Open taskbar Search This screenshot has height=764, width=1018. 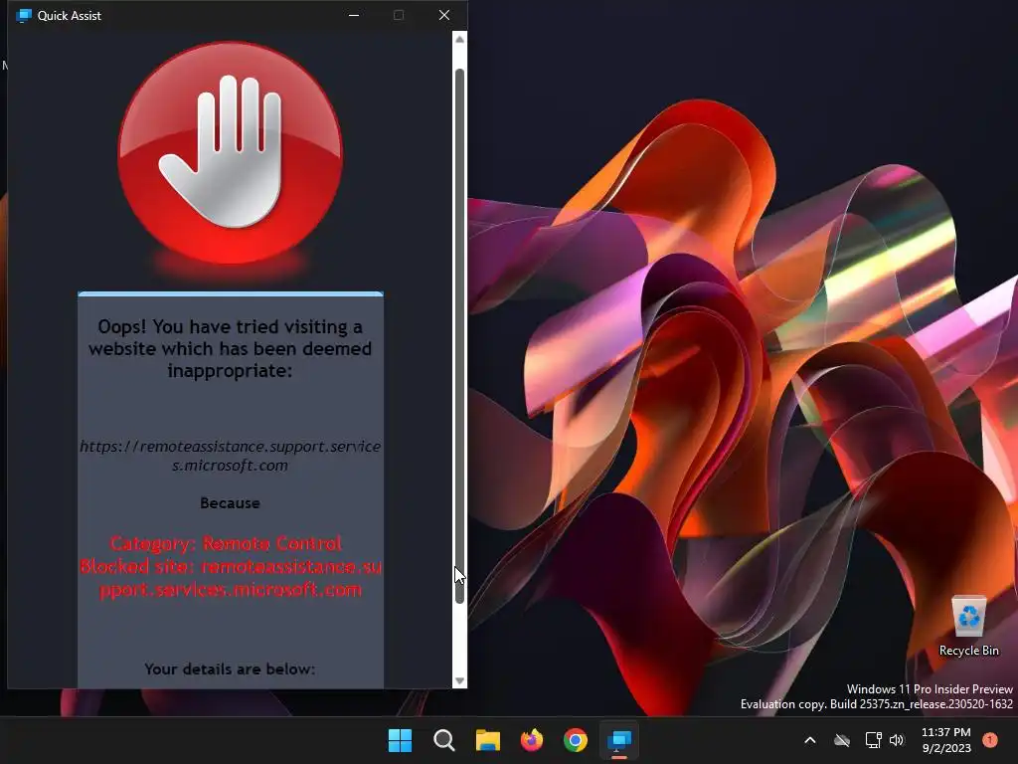[444, 740]
